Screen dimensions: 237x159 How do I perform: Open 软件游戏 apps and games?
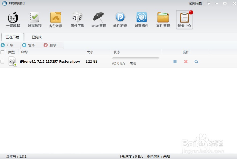coord(120,20)
